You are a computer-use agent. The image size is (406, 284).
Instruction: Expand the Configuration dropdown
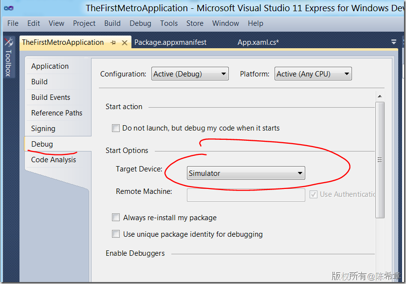pos(190,74)
